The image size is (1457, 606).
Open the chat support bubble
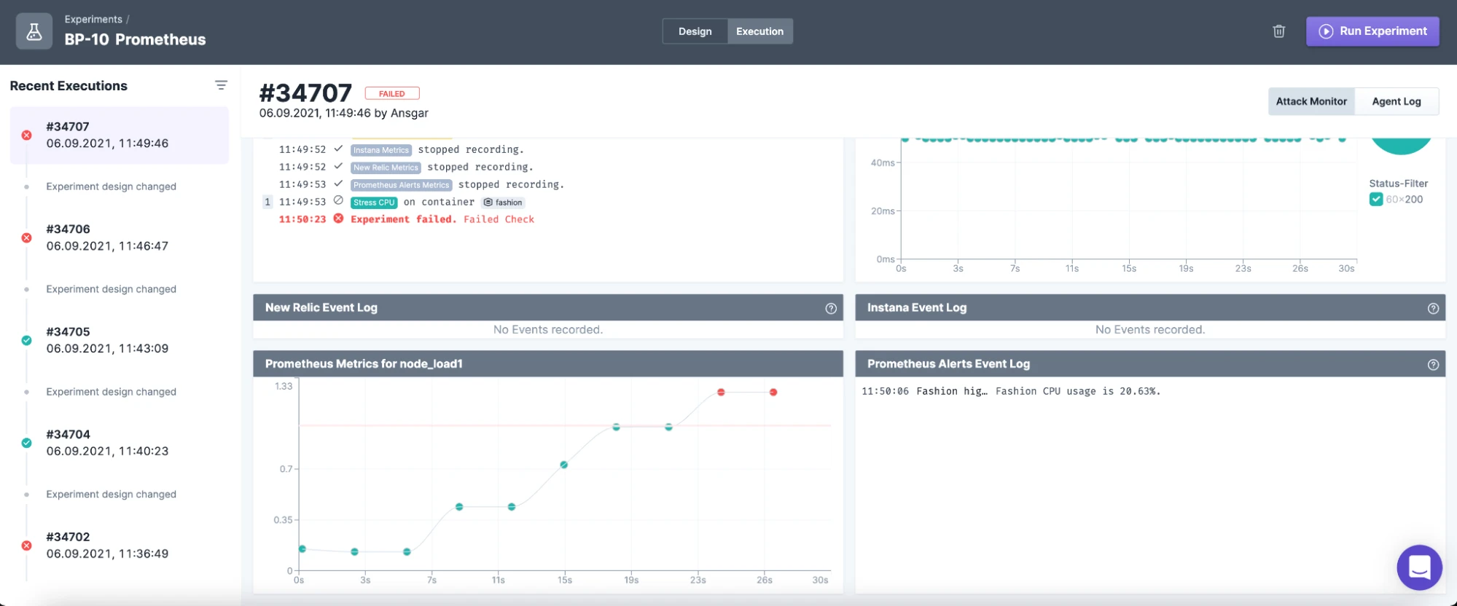(x=1419, y=567)
